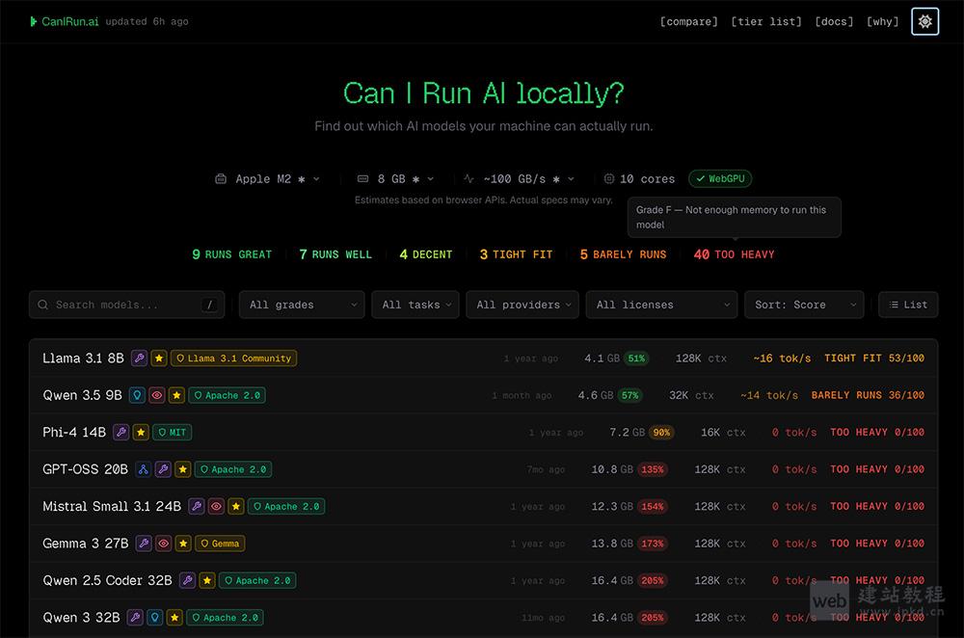This screenshot has height=638, width=964.
Task: Expand the All providers dropdown
Action: point(522,305)
